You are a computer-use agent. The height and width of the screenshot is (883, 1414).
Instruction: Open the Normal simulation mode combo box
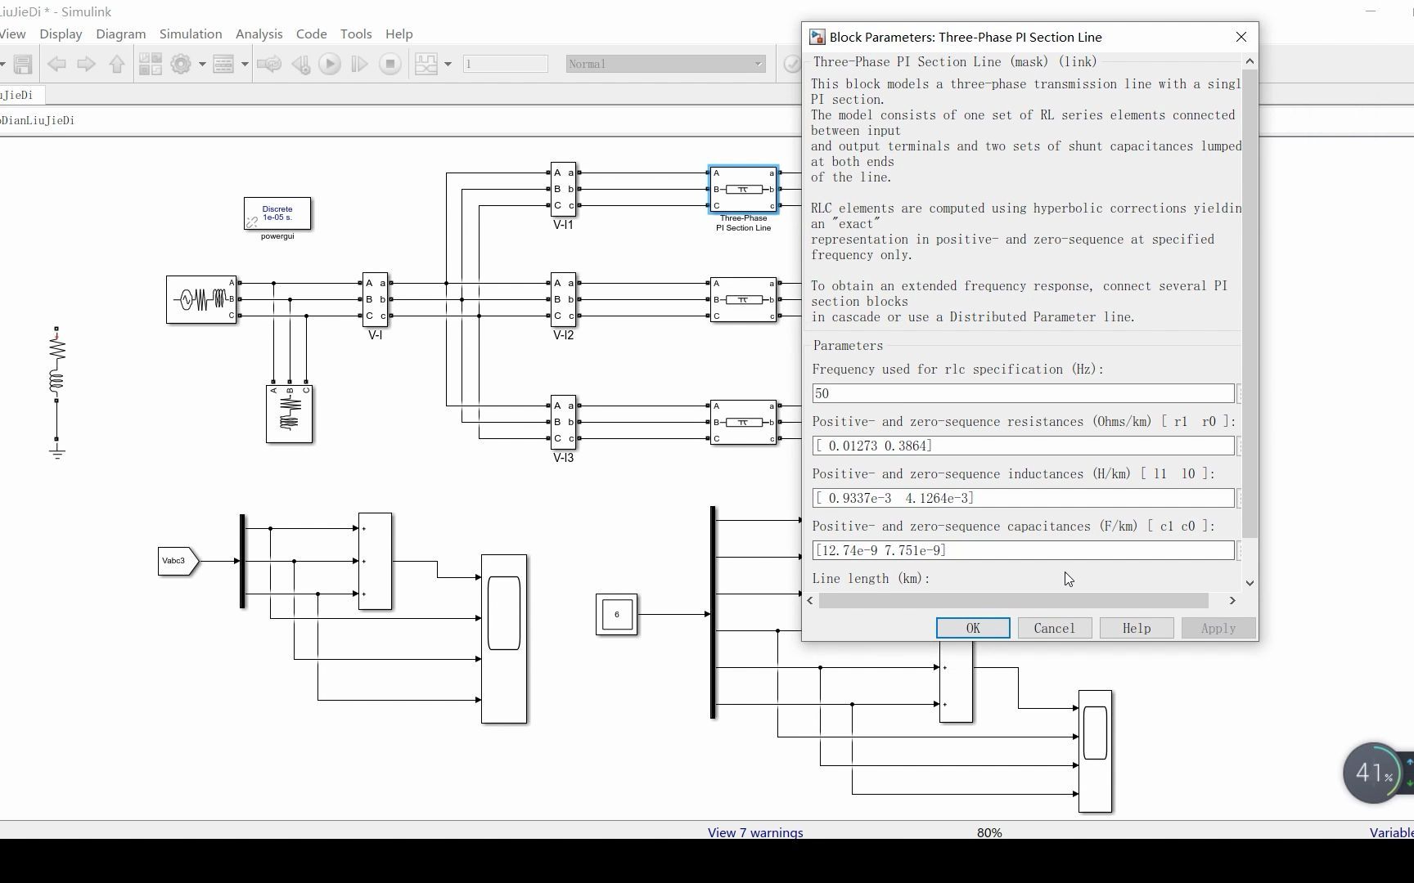[666, 64]
